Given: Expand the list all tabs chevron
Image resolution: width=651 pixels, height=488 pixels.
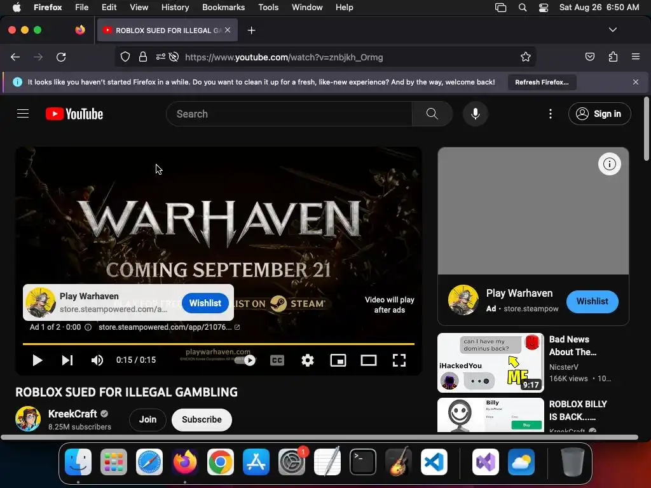Looking at the screenshot, I should (x=612, y=30).
